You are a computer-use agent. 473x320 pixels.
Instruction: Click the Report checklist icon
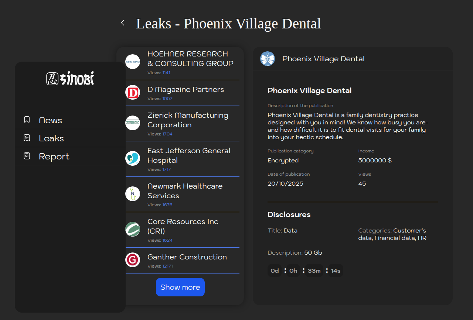pyautogui.click(x=27, y=156)
